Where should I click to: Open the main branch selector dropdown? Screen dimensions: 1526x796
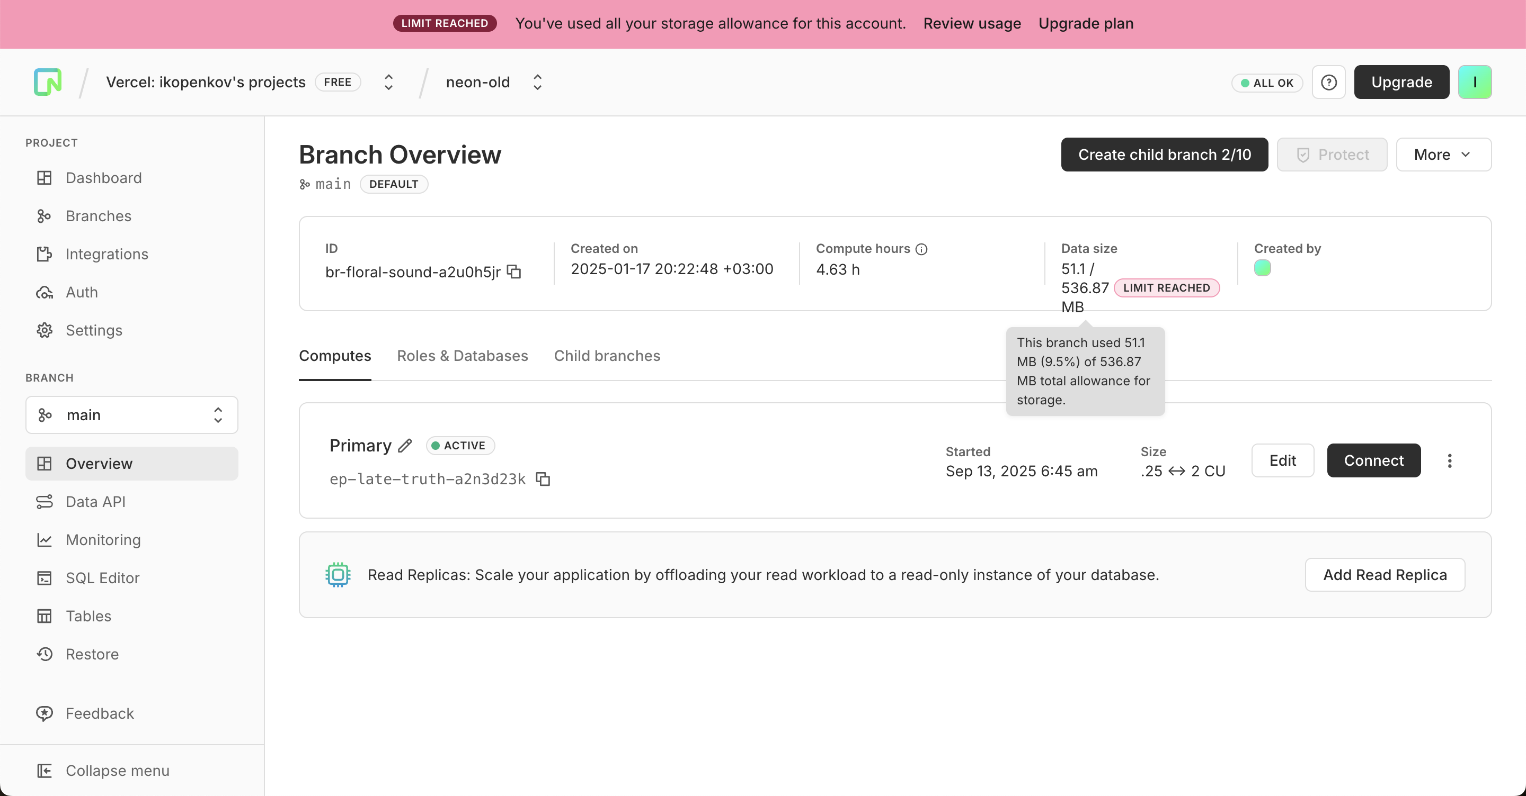click(131, 415)
